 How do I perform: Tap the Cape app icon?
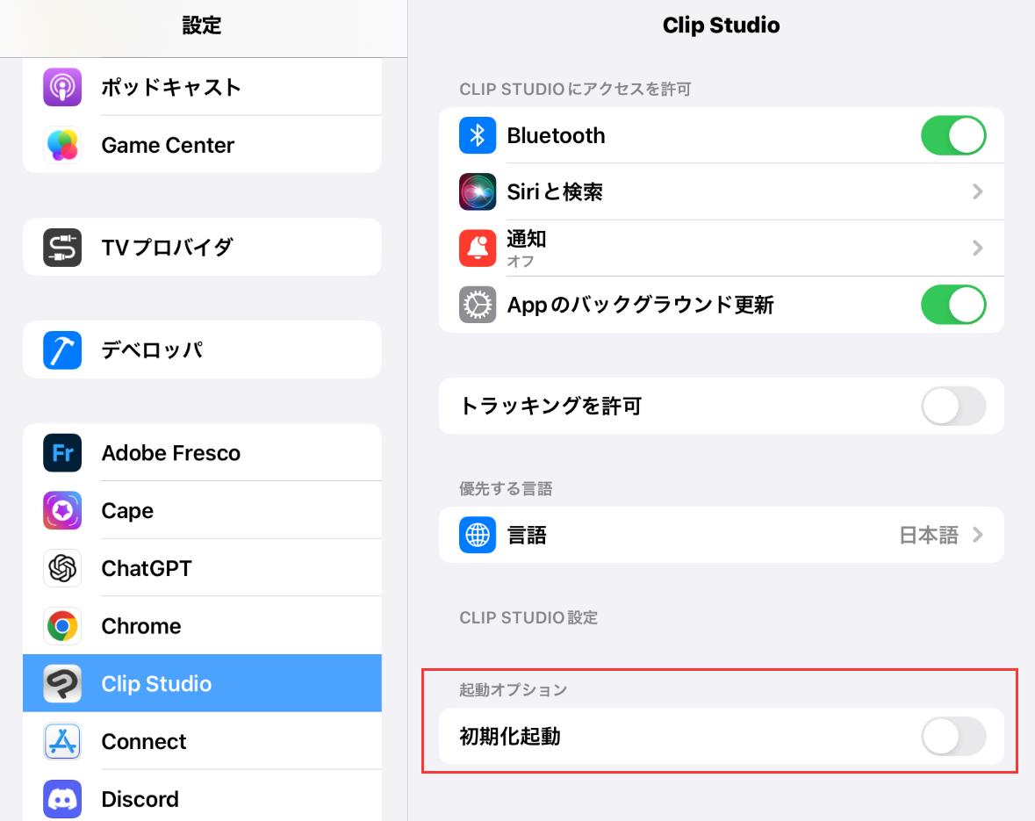coord(62,510)
